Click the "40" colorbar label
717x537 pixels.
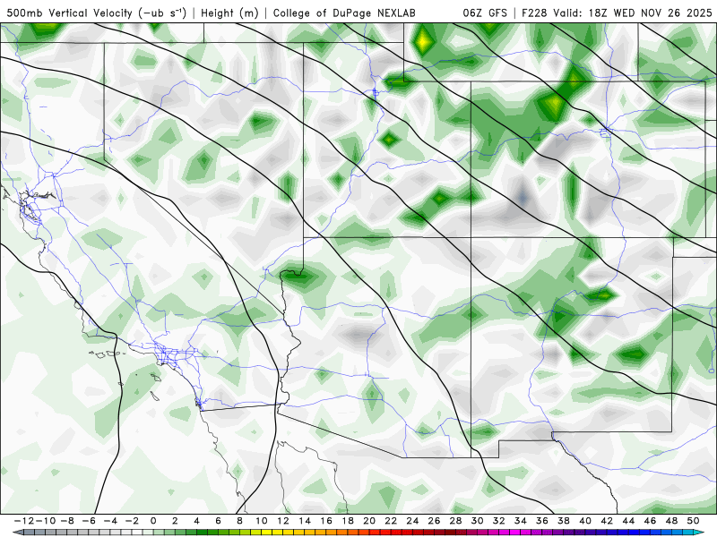click(x=585, y=521)
